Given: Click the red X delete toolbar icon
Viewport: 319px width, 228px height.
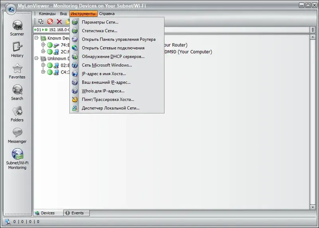Looking at the screenshot, I should pos(59,22).
